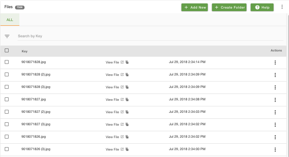
Task: Copy link icon for 9018071826 (3).jpg
Action: pos(127,149)
